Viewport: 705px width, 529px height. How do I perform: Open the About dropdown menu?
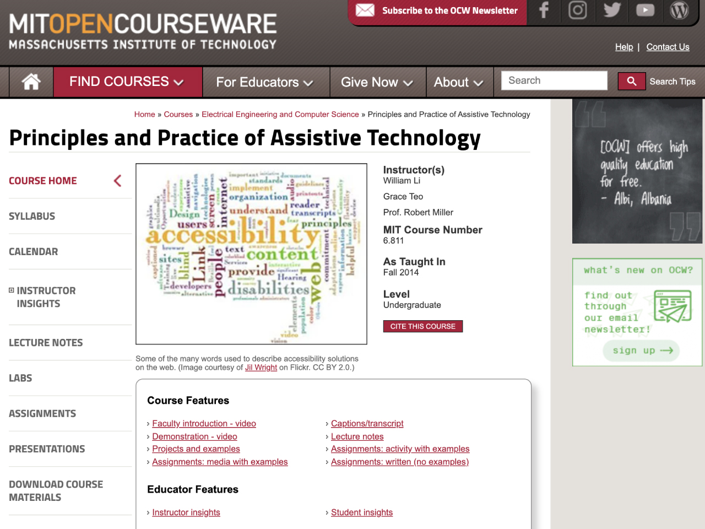click(459, 82)
